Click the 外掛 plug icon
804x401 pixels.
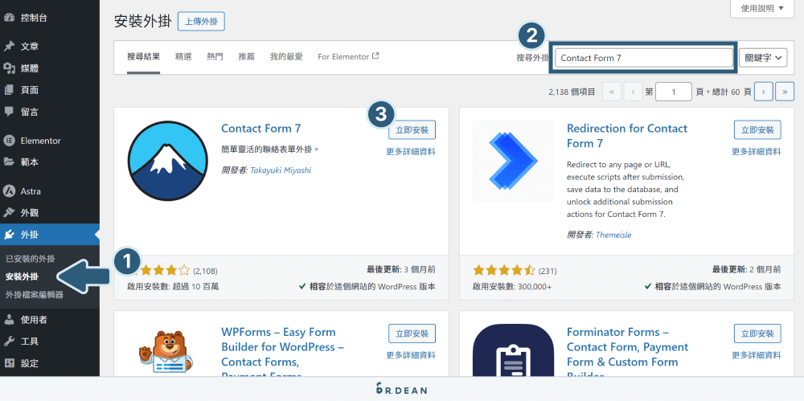coord(9,235)
